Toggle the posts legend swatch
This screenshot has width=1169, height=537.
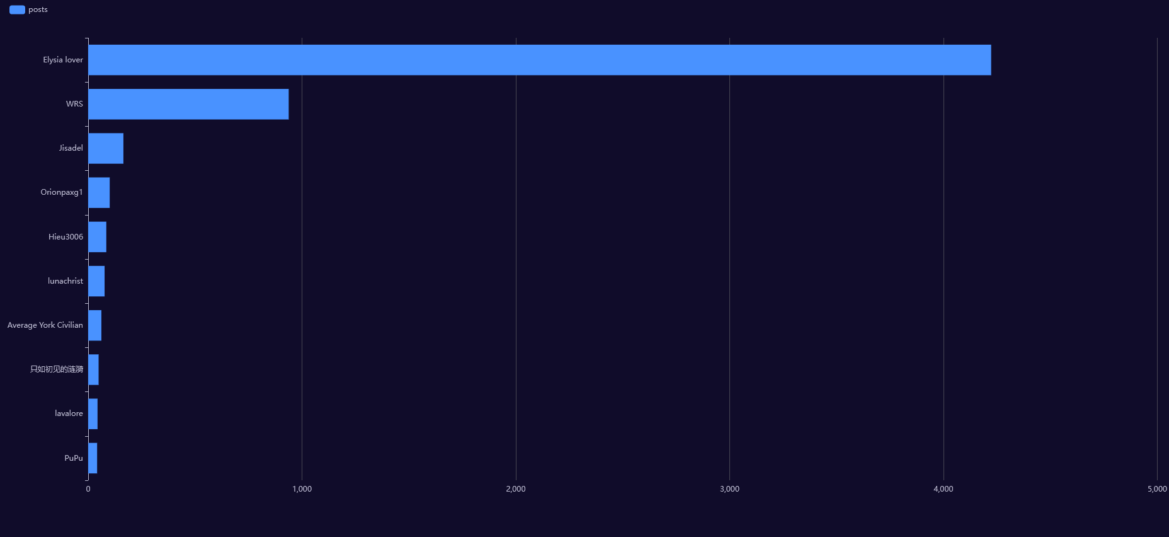[x=17, y=9]
